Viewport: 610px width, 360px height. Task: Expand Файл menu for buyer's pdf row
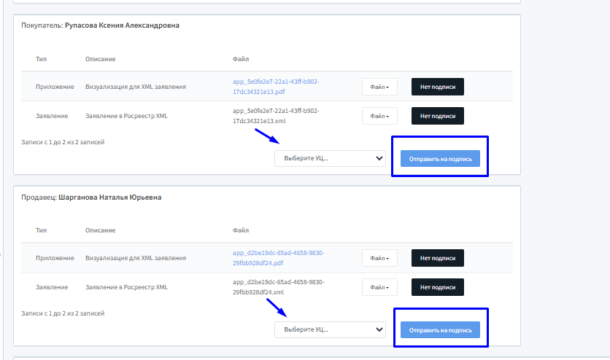click(379, 87)
